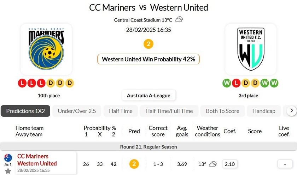Click the Western United F.C. team logo
This screenshot has height=175, width=297.
(x=251, y=49)
